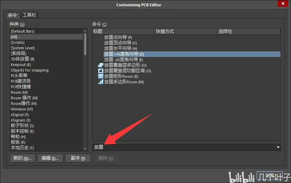Screen dimensions: 291x183
Task: Select the [Default Bars] category
Action: click(x=46, y=31)
